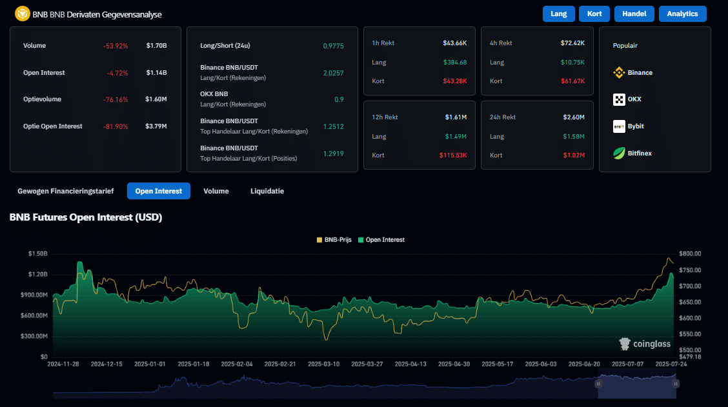Click the Lang button at top
The width and height of the screenshot is (728, 407).
(558, 14)
